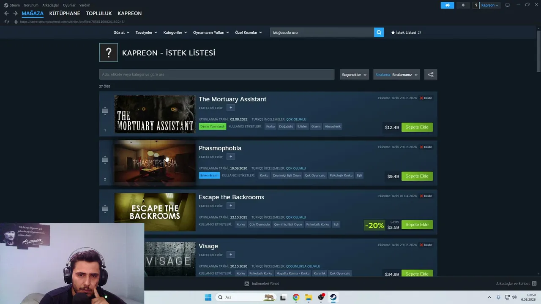The image size is (541, 304).
Task: Add Phasmophobia to cart
Action: tap(417, 176)
